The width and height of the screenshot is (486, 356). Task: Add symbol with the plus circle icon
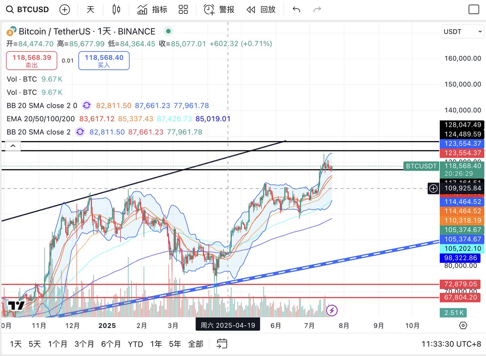coord(65,10)
